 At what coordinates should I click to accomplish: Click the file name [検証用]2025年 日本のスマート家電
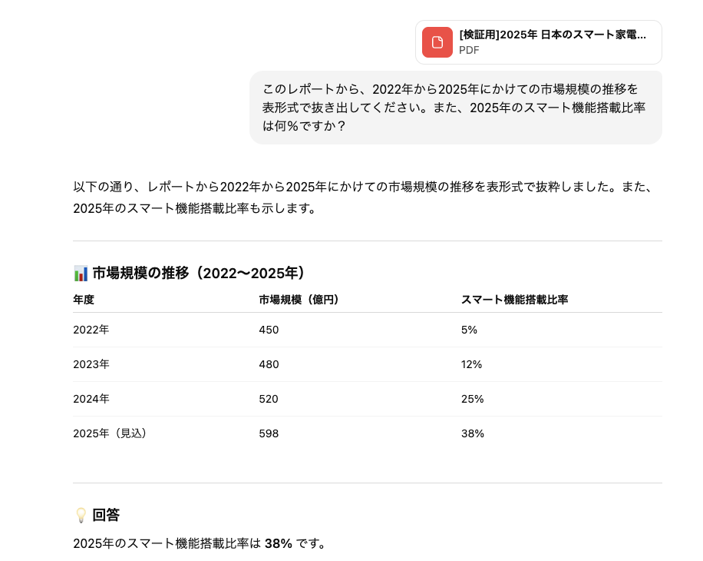[553, 34]
